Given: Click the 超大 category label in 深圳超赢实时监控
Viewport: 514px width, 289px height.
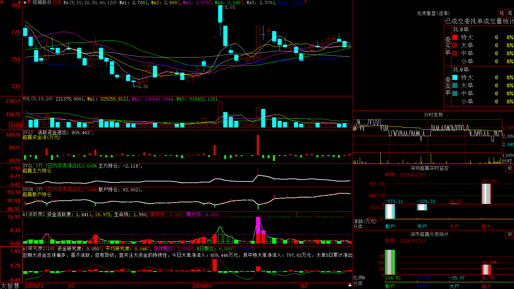Looking at the screenshot, I should click(x=486, y=226).
